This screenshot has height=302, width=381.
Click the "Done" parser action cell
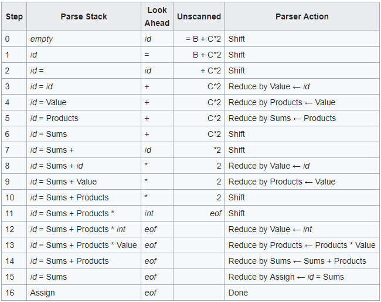click(x=238, y=293)
